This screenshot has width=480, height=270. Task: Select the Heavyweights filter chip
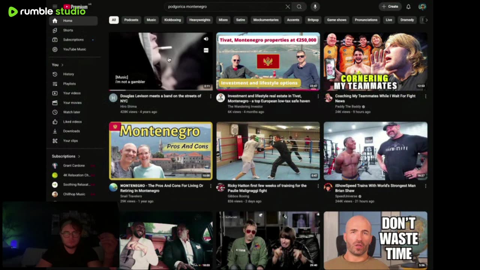pyautogui.click(x=200, y=20)
